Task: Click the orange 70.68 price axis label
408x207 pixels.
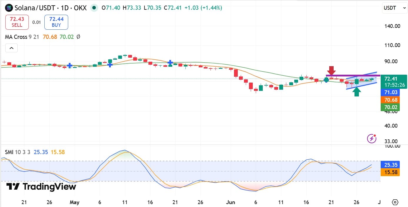Action: [x=391, y=100]
